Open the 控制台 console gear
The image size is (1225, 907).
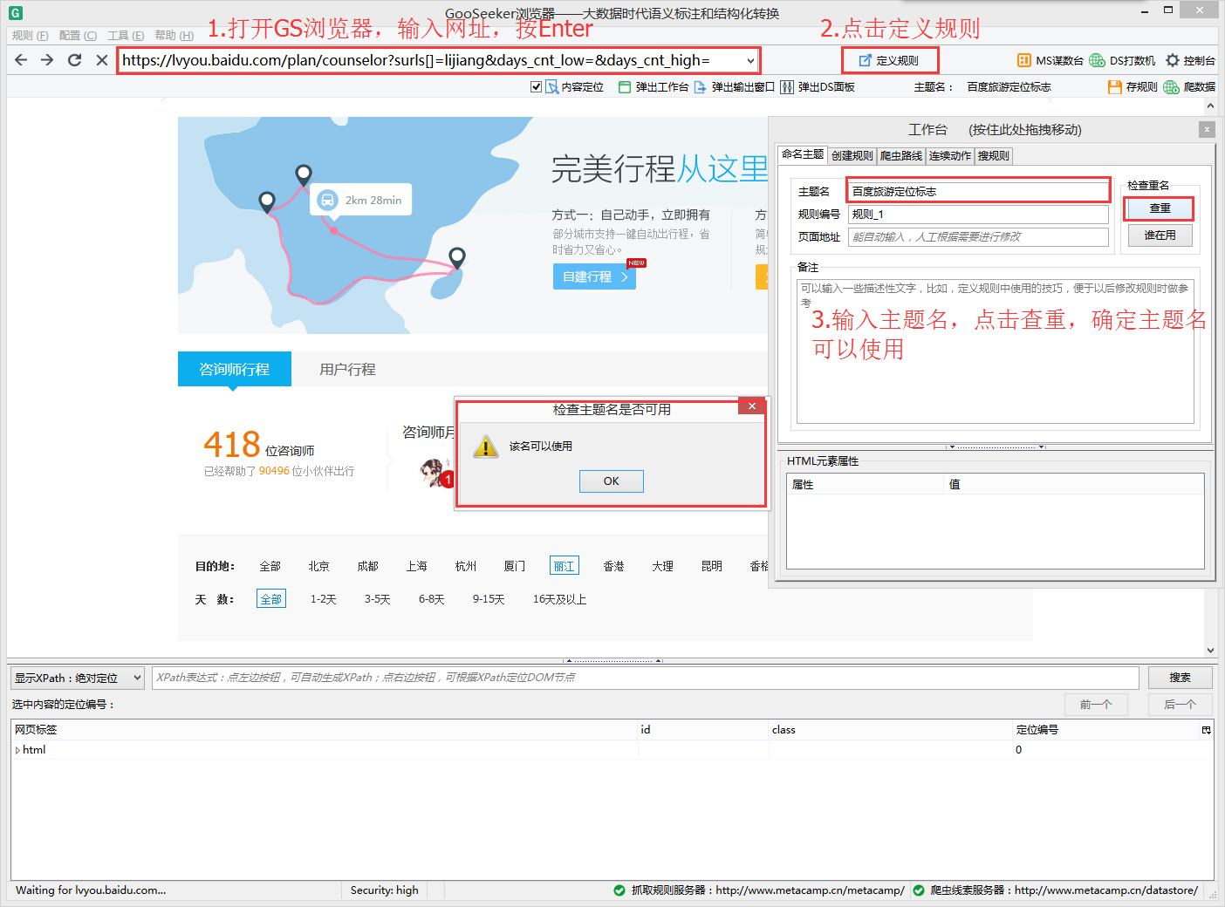click(x=1190, y=60)
